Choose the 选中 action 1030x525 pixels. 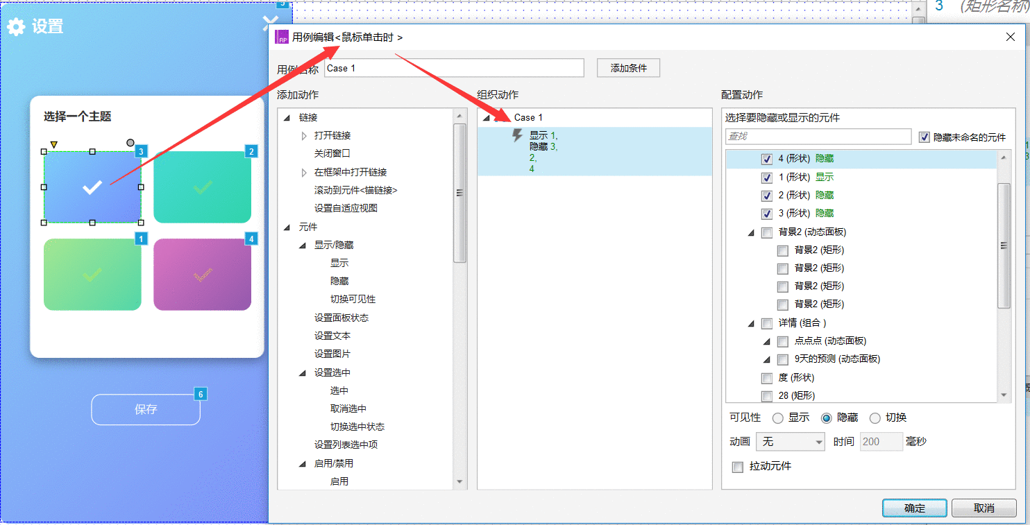(x=339, y=390)
